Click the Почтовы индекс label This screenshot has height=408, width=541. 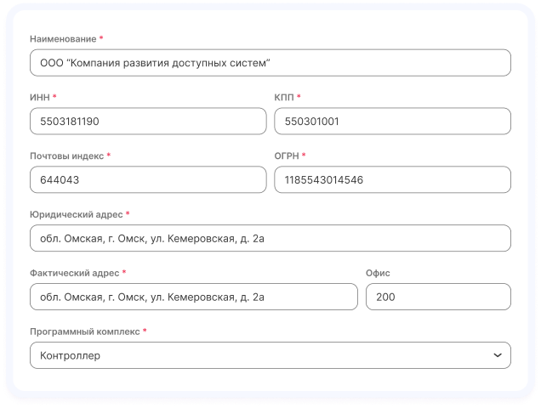tap(66, 156)
